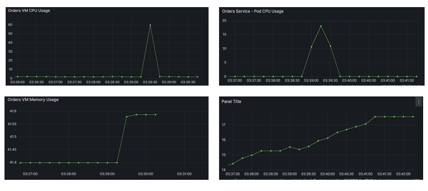428x191 pixels.
Task: Click the 03:26:00 time label in Orders VM CPU Usage
Action: (17, 81)
